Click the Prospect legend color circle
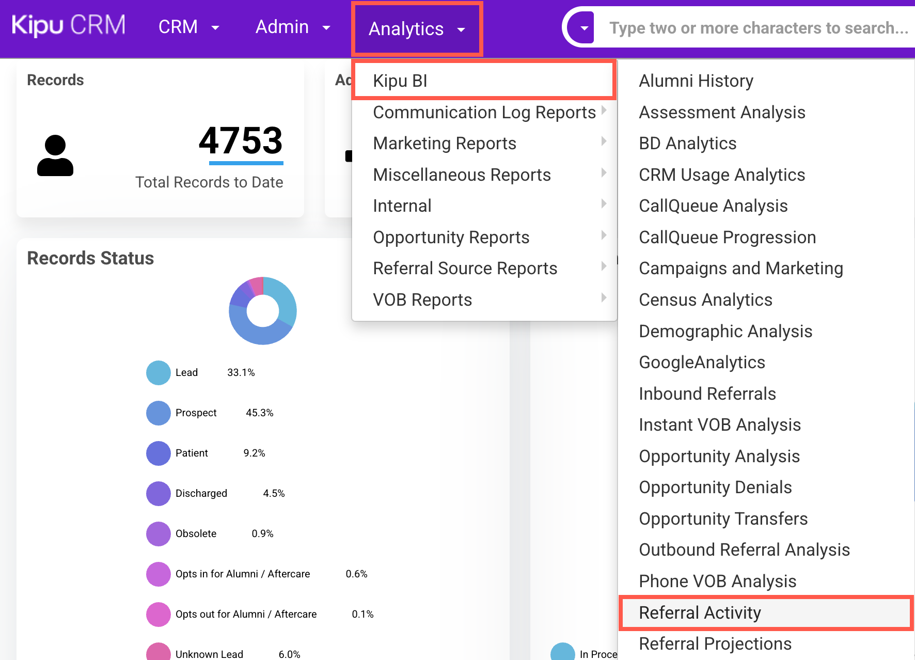This screenshot has width=915, height=660. click(x=159, y=413)
